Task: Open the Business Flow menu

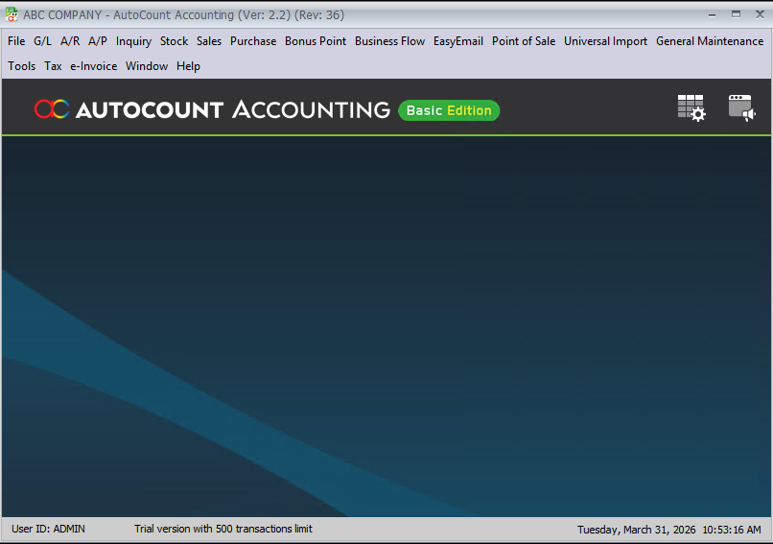Action: 389,41
